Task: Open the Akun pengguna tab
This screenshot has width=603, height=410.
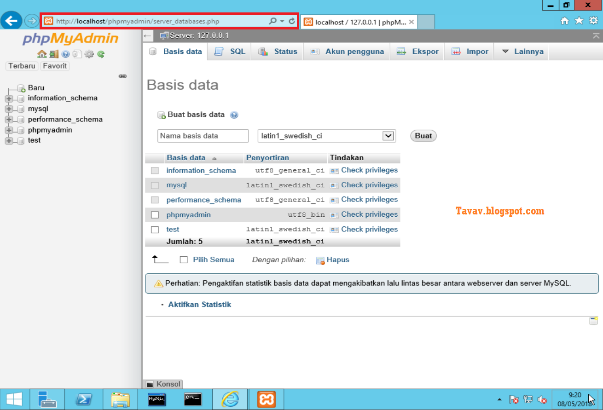Action: (x=347, y=52)
